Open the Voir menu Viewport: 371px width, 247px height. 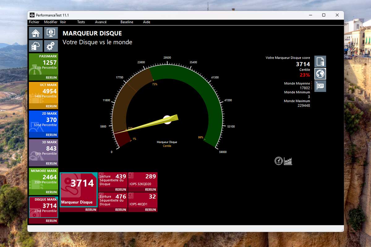63,22
